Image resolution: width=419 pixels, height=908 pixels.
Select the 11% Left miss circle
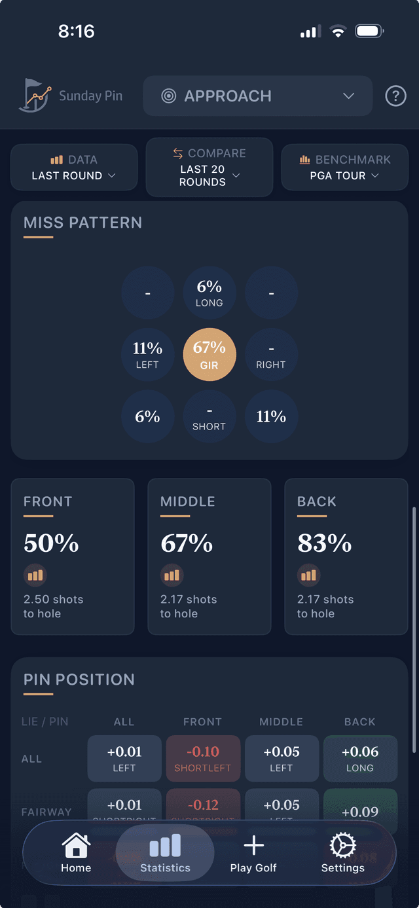[x=147, y=354]
